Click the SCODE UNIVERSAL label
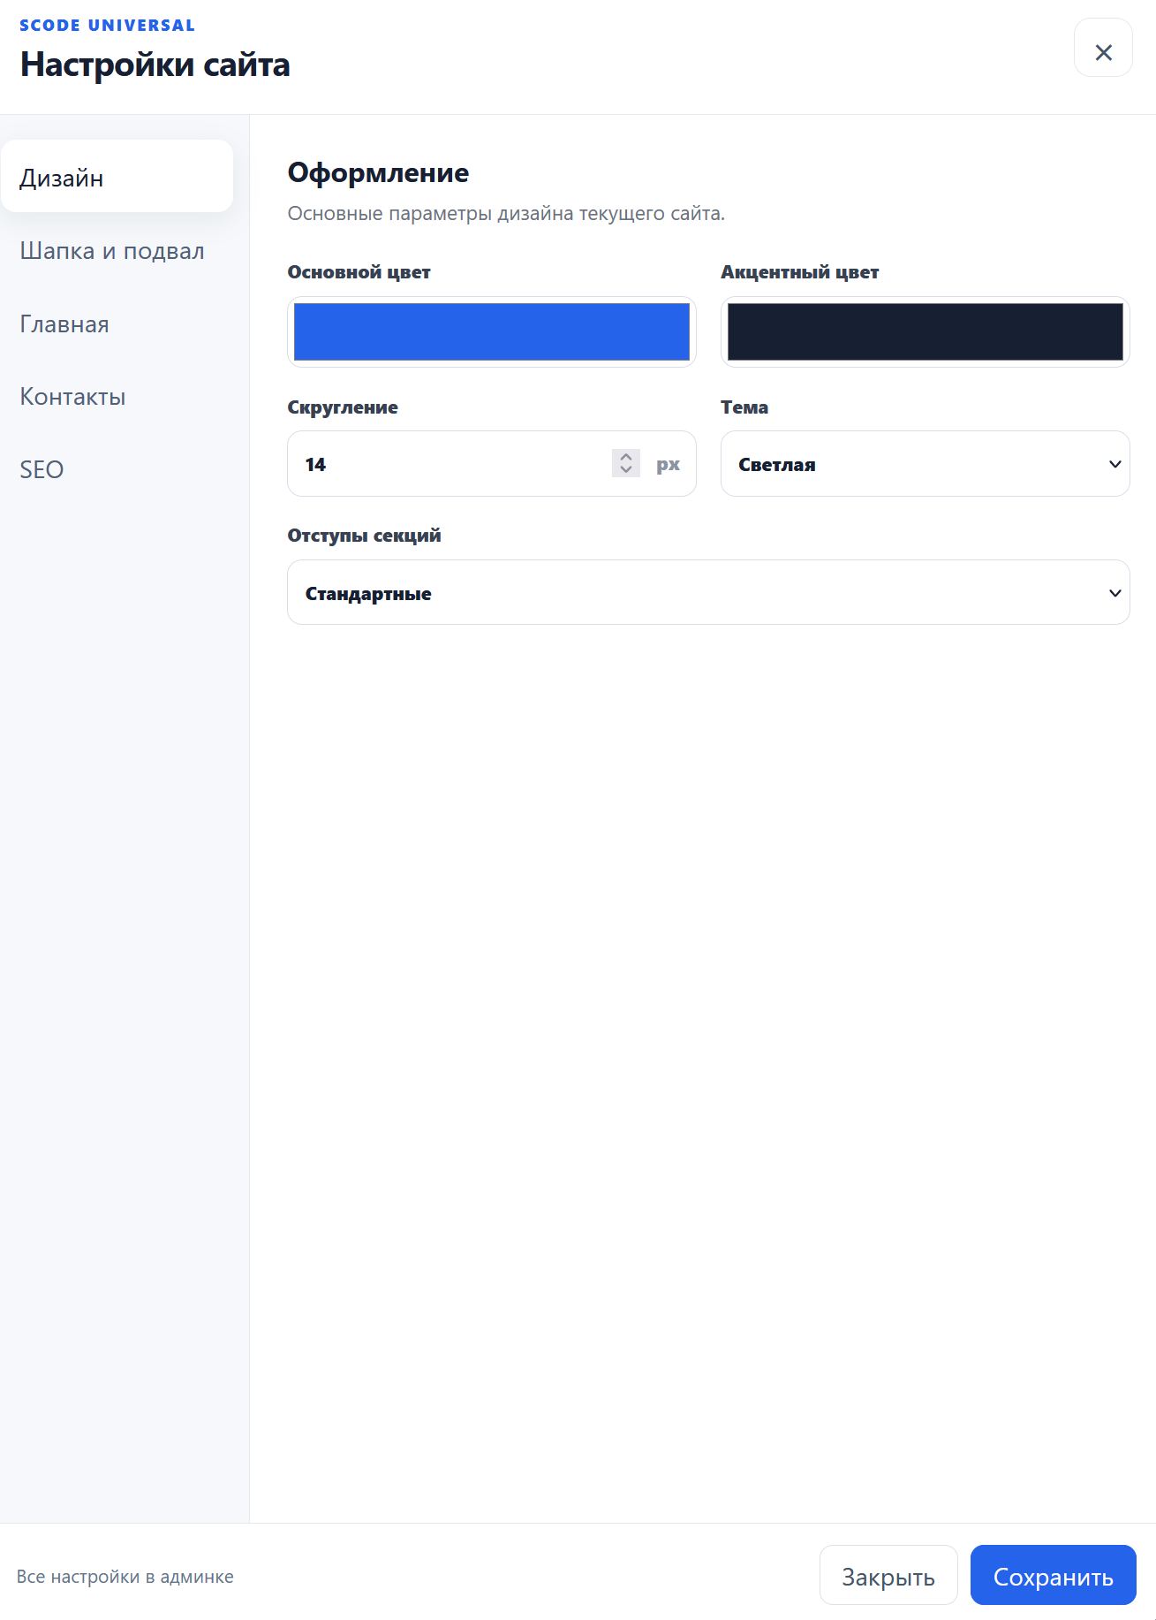Viewport: 1156px width, 1620px height. [107, 26]
